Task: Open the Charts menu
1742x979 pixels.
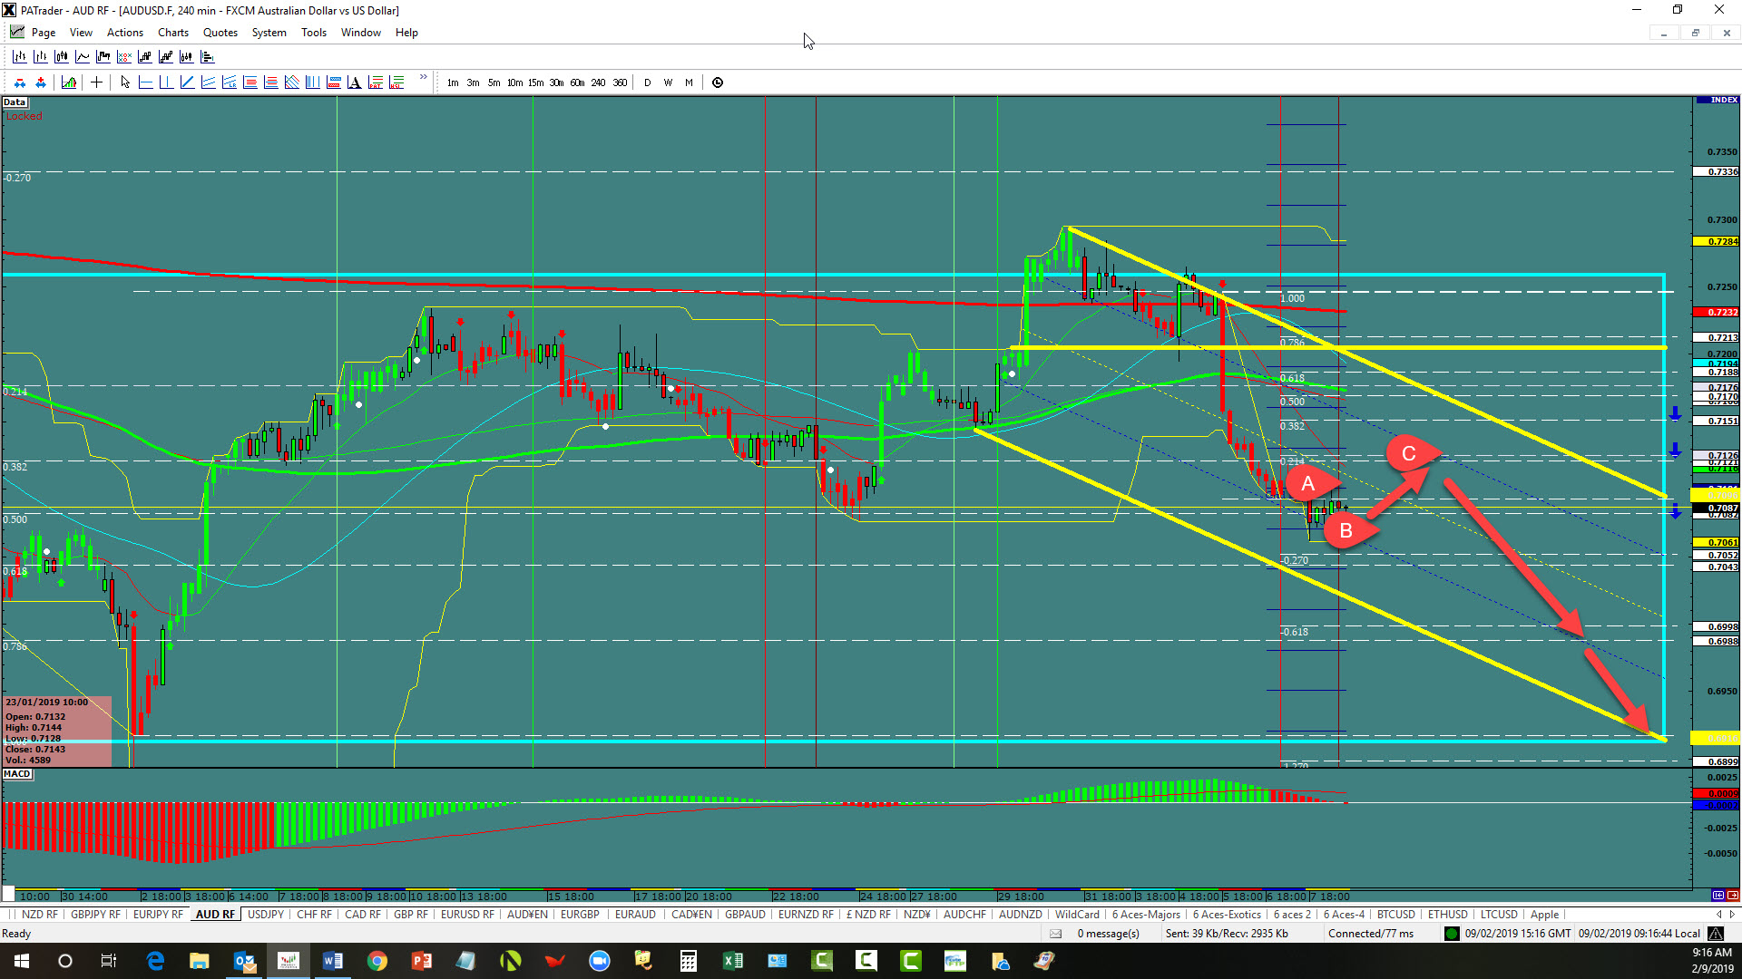Action: pyautogui.click(x=172, y=33)
